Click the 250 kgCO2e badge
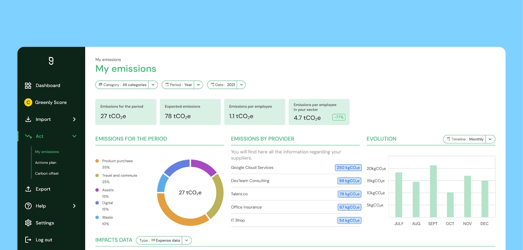Image resolution: width=523 pixels, height=250 pixels. (x=348, y=167)
